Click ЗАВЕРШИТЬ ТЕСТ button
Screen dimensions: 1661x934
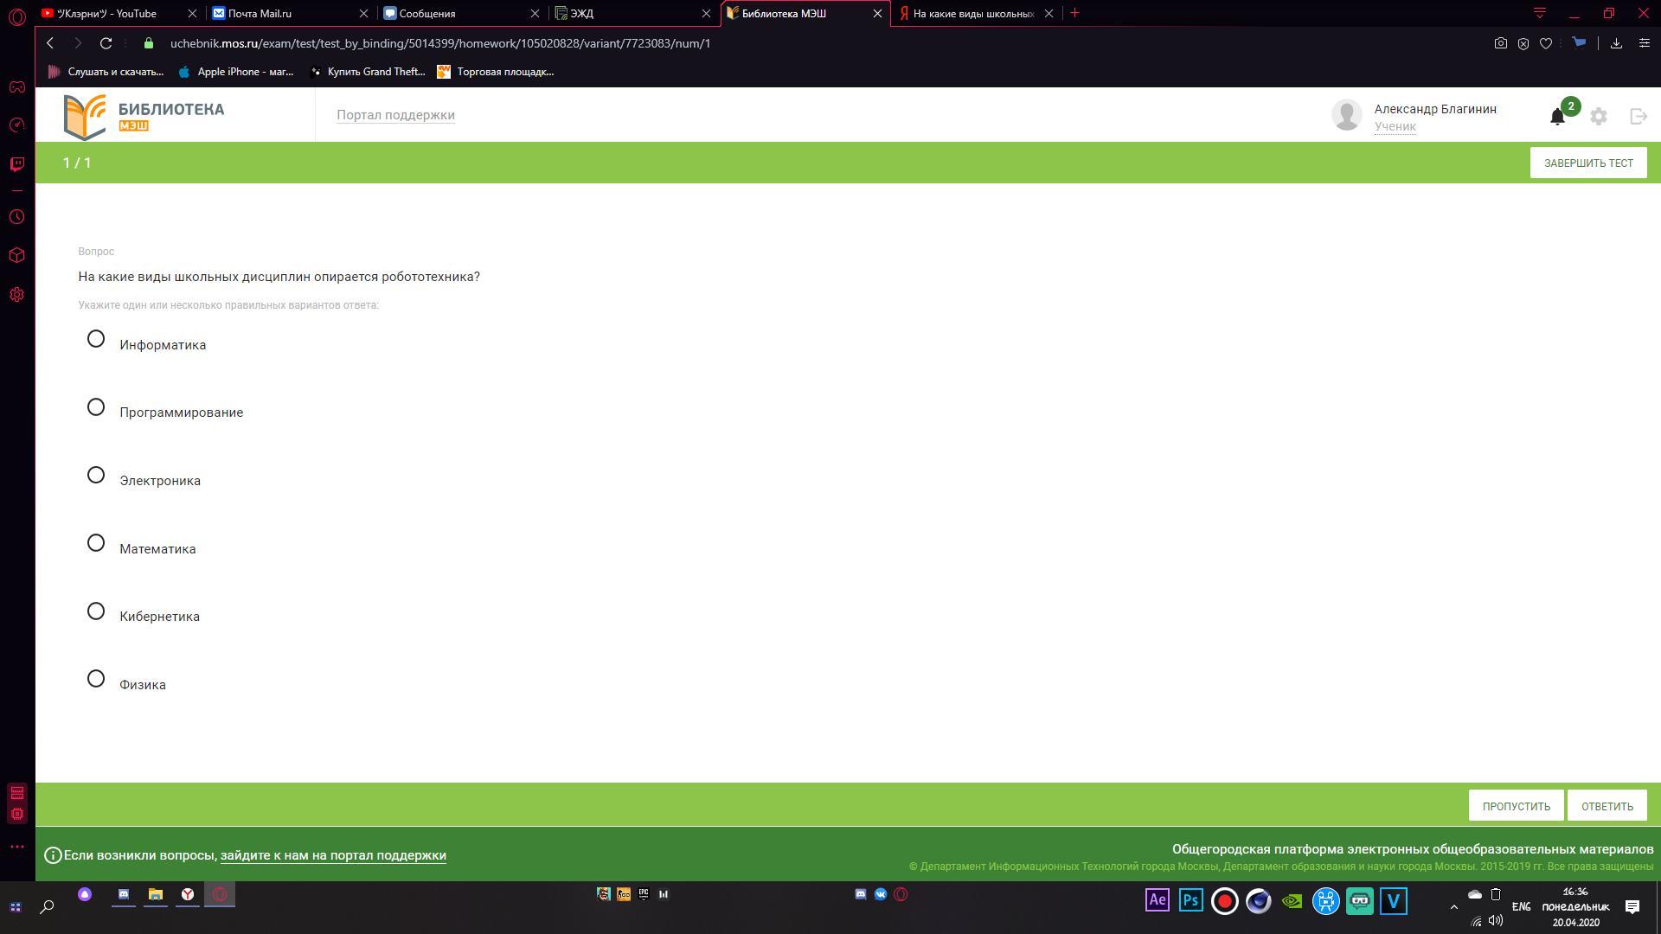[1588, 163]
